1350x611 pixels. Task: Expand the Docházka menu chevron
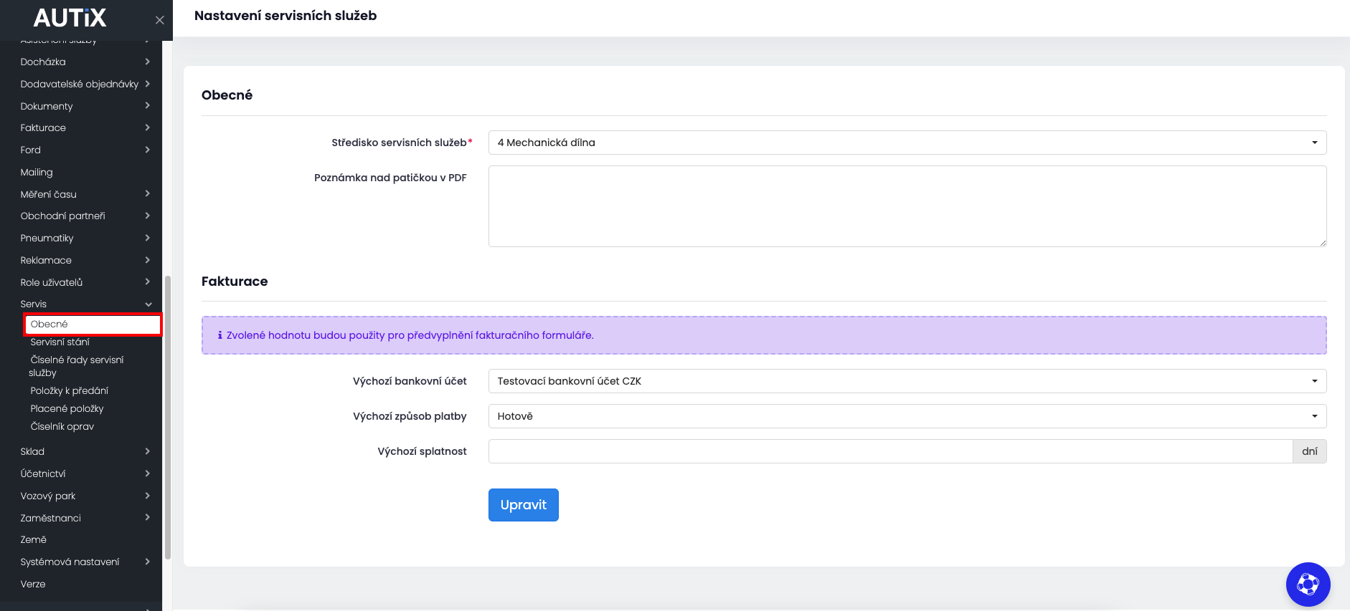(x=147, y=62)
